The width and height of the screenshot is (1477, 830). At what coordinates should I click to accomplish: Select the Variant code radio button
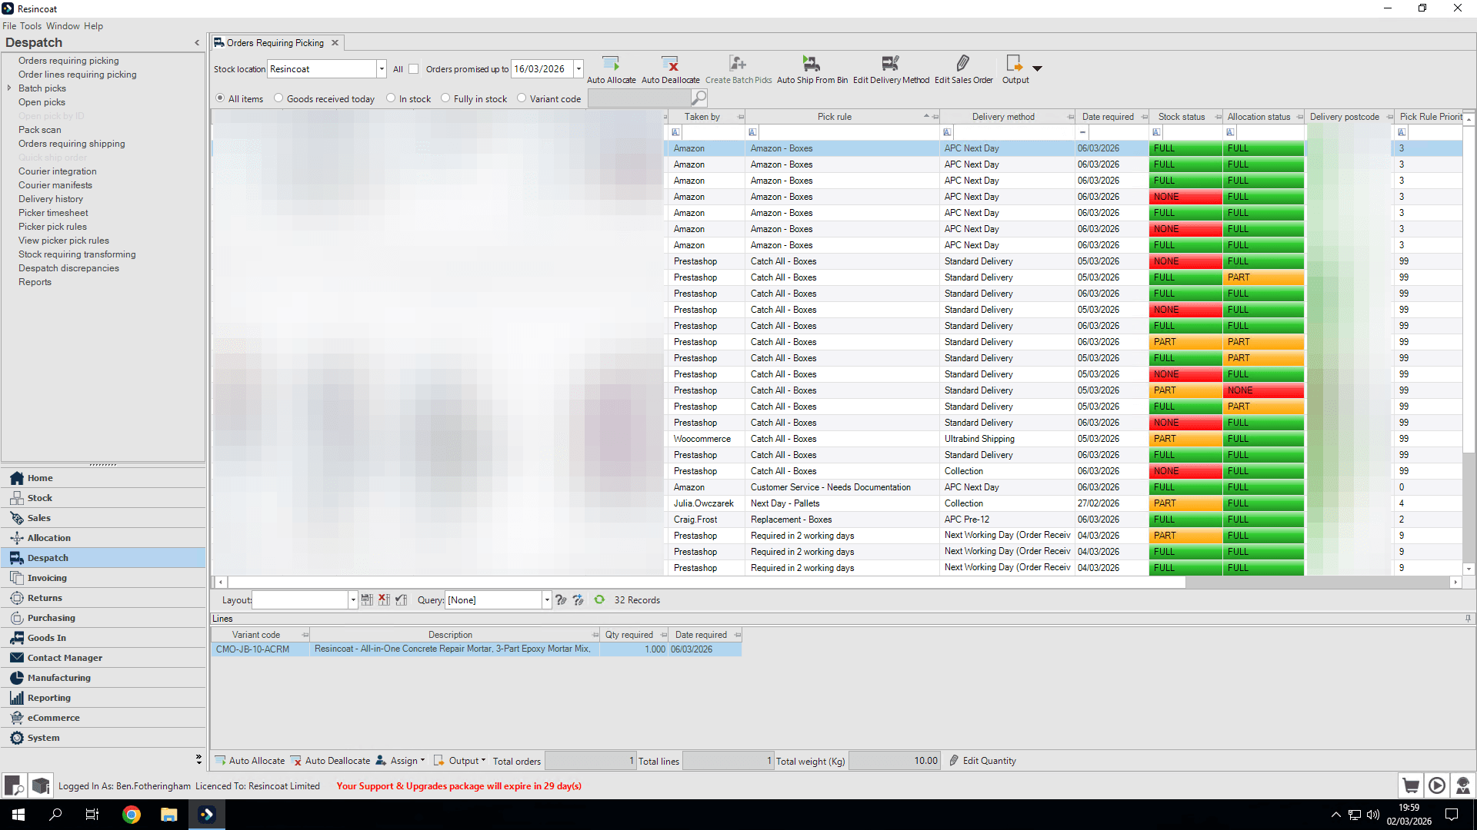pos(522,98)
